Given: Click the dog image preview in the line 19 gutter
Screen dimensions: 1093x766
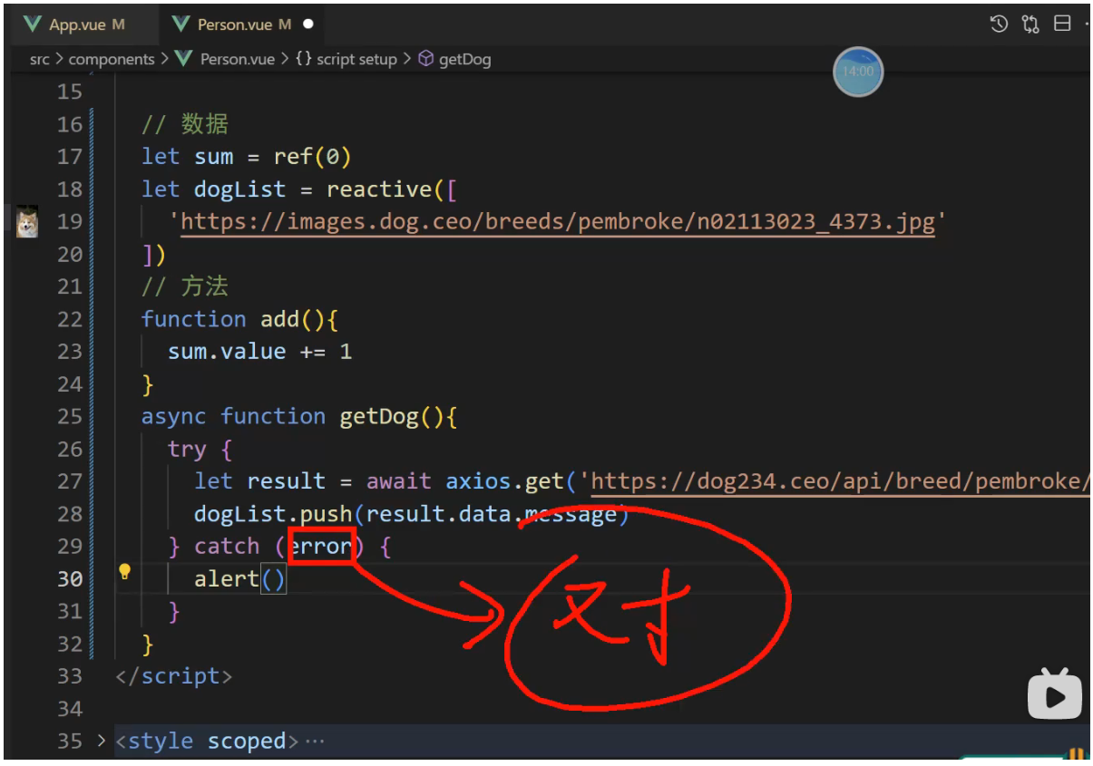Looking at the screenshot, I should click(27, 221).
